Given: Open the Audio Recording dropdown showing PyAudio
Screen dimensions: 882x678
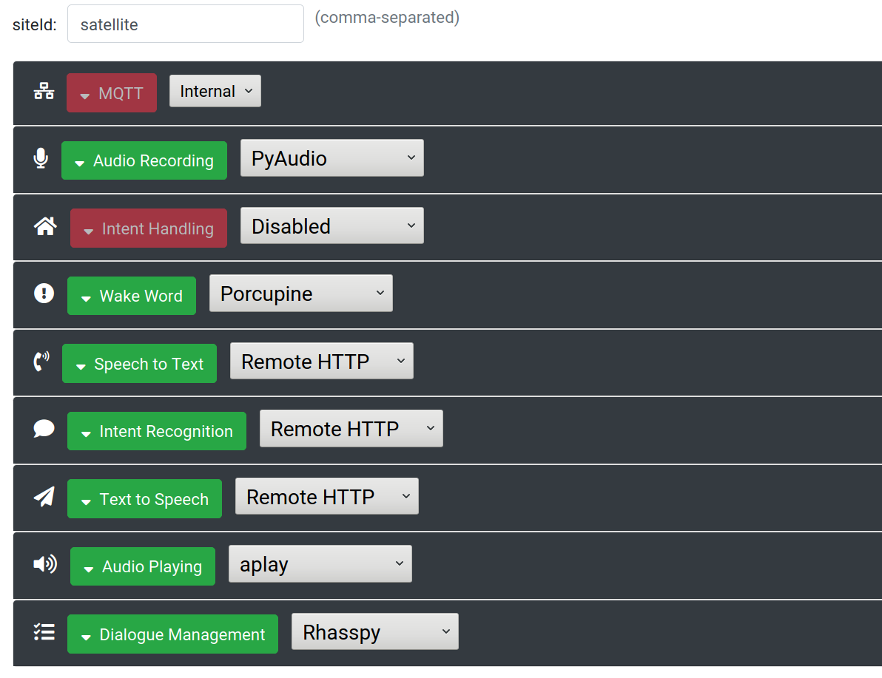Looking at the screenshot, I should pos(331,157).
